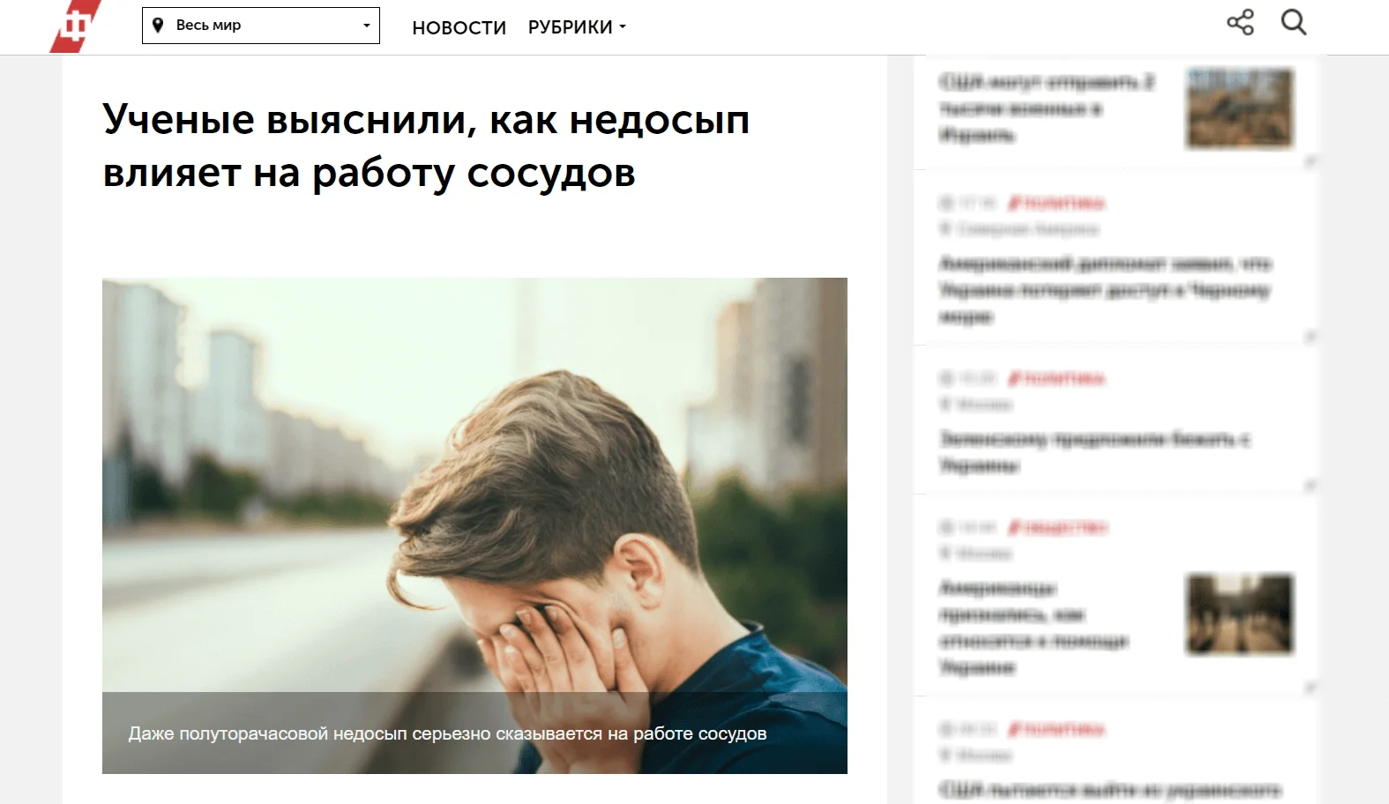1389x804 pixels.
Task: Open the 'НОВОСТИ' menu item
Action: pos(459,28)
